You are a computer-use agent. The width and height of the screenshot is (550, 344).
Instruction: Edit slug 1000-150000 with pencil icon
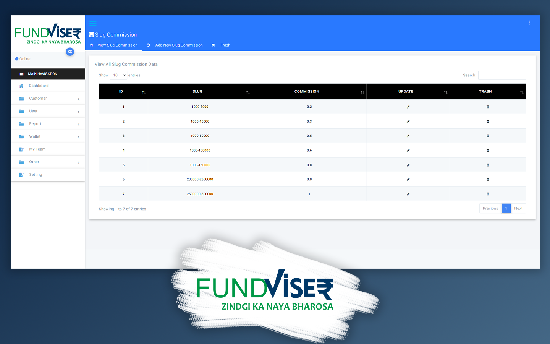408,165
